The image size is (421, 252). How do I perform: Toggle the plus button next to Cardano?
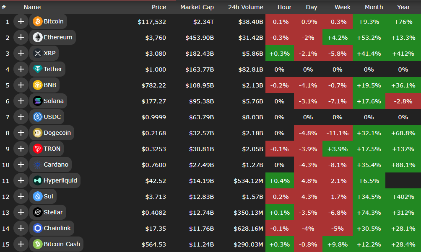21,165
